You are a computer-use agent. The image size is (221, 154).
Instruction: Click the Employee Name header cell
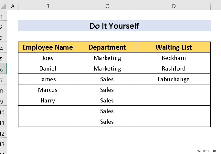[48, 47]
